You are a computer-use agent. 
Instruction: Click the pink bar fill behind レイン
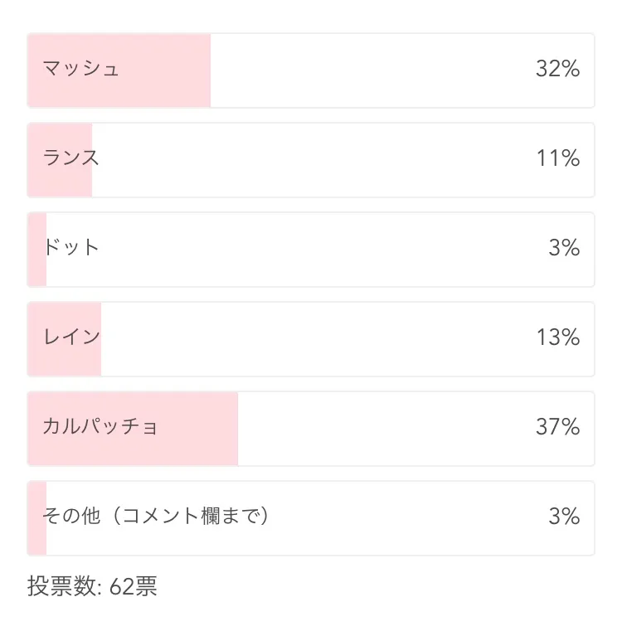tap(65, 361)
